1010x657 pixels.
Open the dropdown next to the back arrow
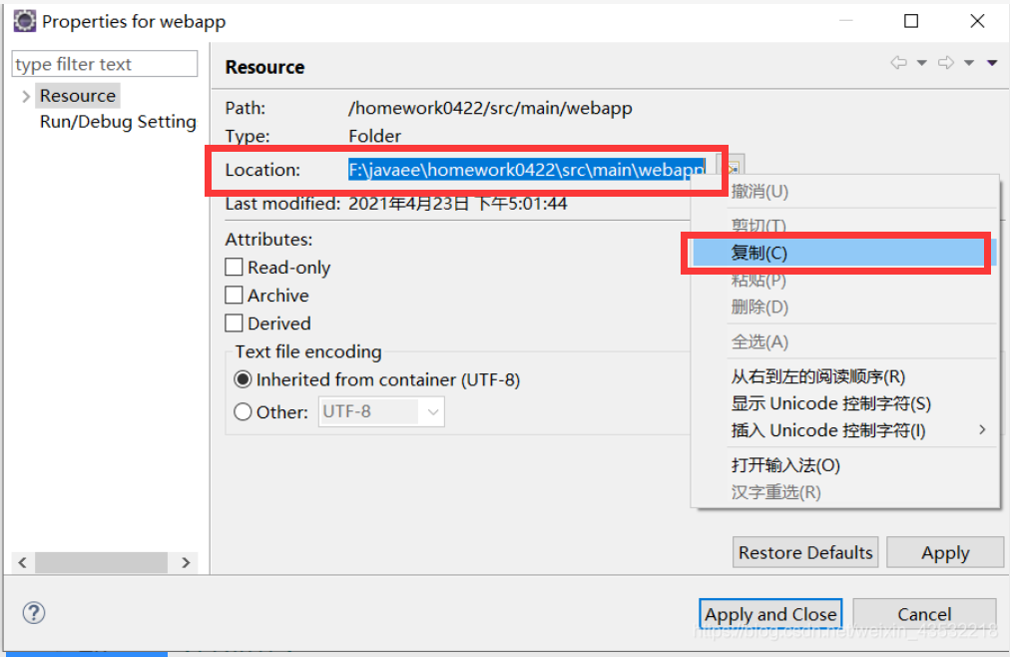[920, 62]
